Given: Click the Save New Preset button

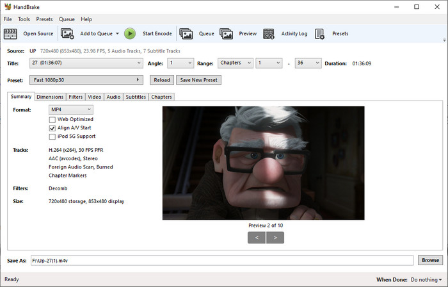Looking at the screenshot, I should 198,80.
